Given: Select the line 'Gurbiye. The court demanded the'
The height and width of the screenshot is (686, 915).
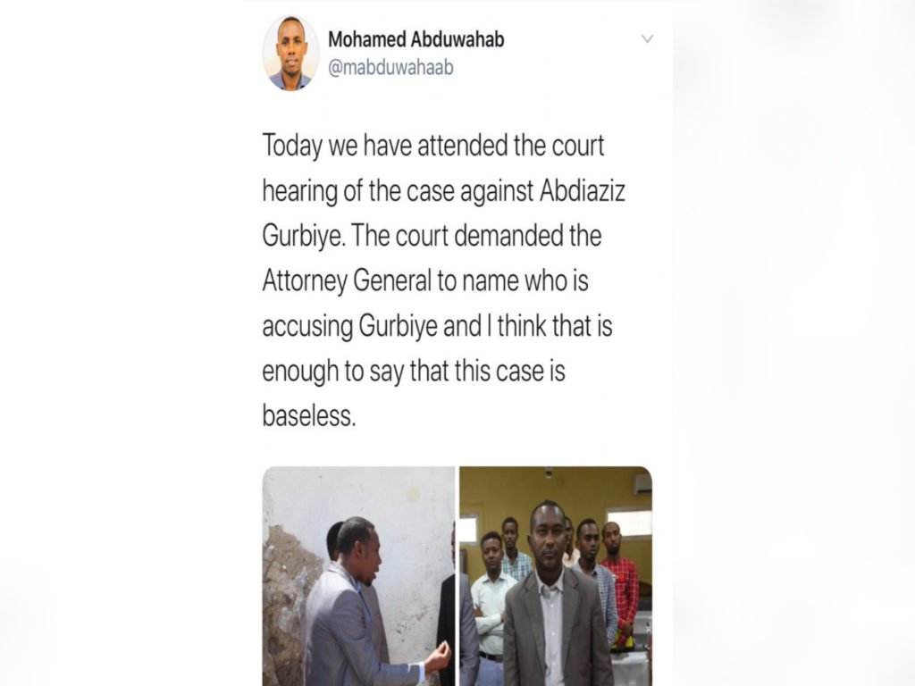Looking at the screenshot, I should tap(432, 236).
